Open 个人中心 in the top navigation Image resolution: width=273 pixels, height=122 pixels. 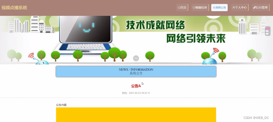click(240, 7)
